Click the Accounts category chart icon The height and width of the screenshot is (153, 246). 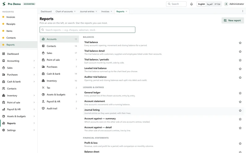click(x=43, y=39)
